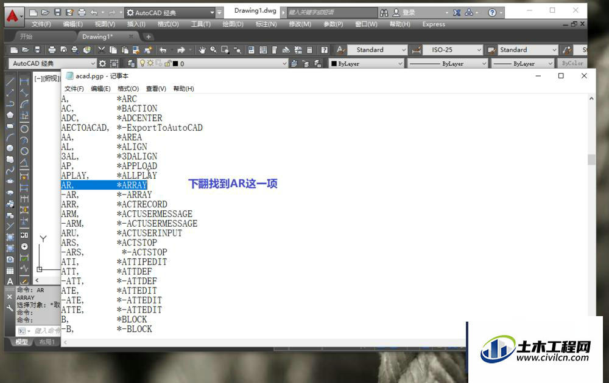Open the ByLayer lineweight dropdown
609x383 pixels.
tap(523, 63)
